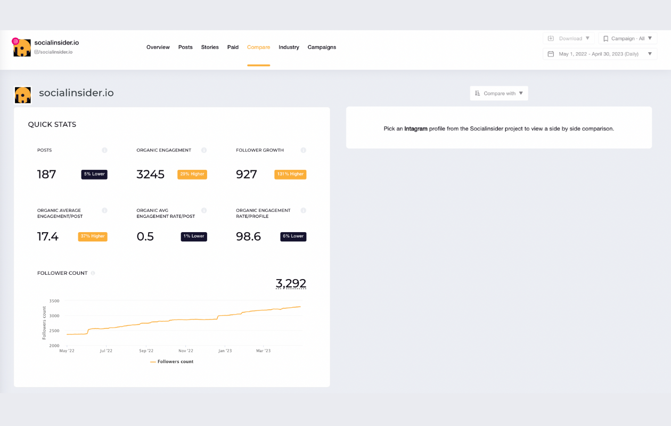
Task: Click the 5% Lower badge for Posts
Action: 94,174
